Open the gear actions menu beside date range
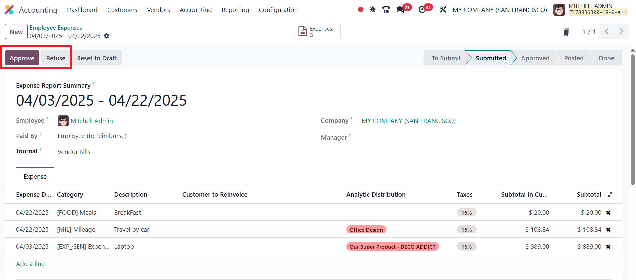This screenshot has width=636, height=280. point(106,36)
